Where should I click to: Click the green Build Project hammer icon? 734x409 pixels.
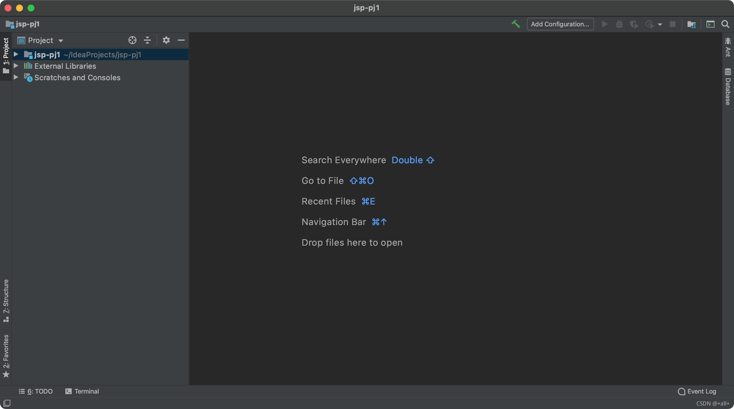[516, 24]
